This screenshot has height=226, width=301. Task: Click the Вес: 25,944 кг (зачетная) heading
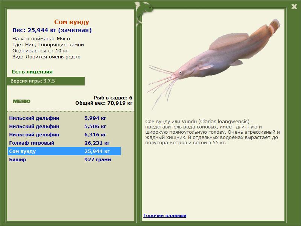pyautogui.click(x=52, y=30)
